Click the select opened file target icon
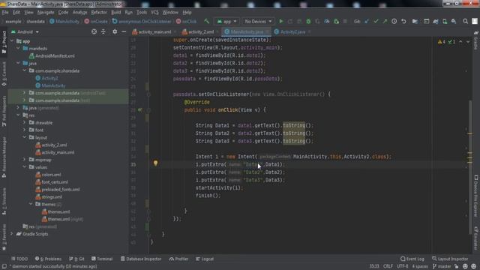 [94, 31]
